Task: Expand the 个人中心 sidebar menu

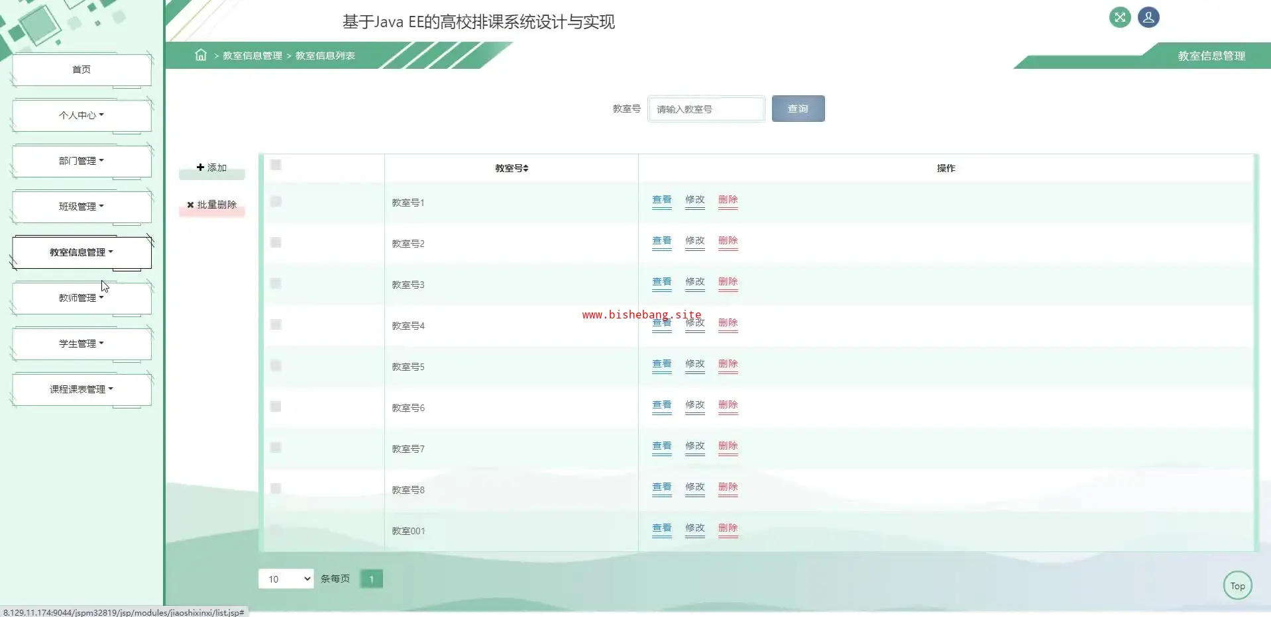Action: [82, 115]
